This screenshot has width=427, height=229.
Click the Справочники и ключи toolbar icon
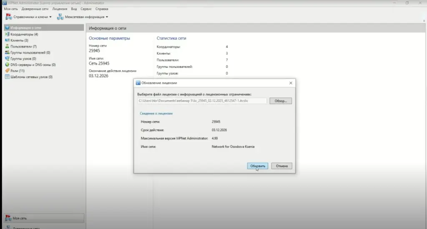coord(9,17)
